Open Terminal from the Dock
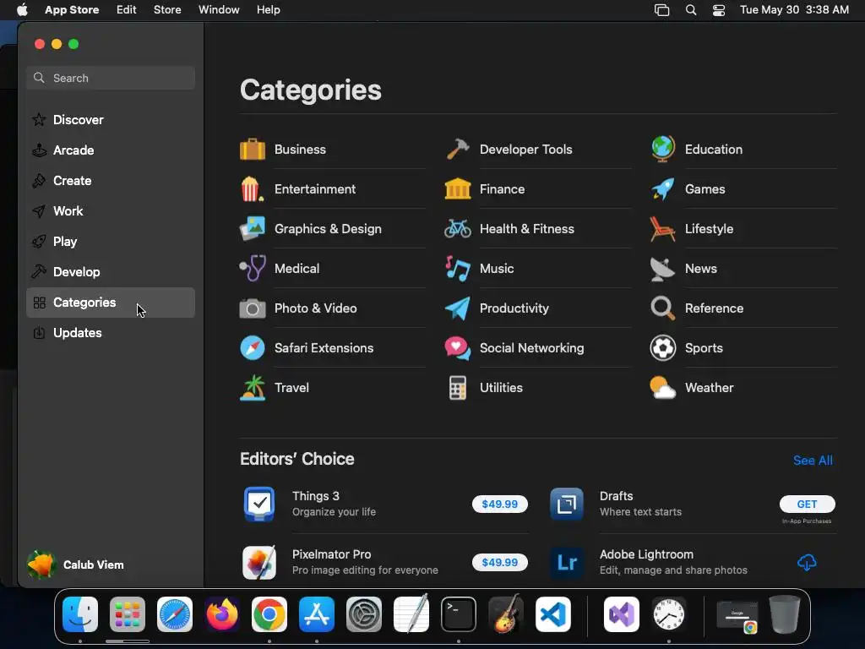The image size is (865, 649). click(x=459, y=614)
